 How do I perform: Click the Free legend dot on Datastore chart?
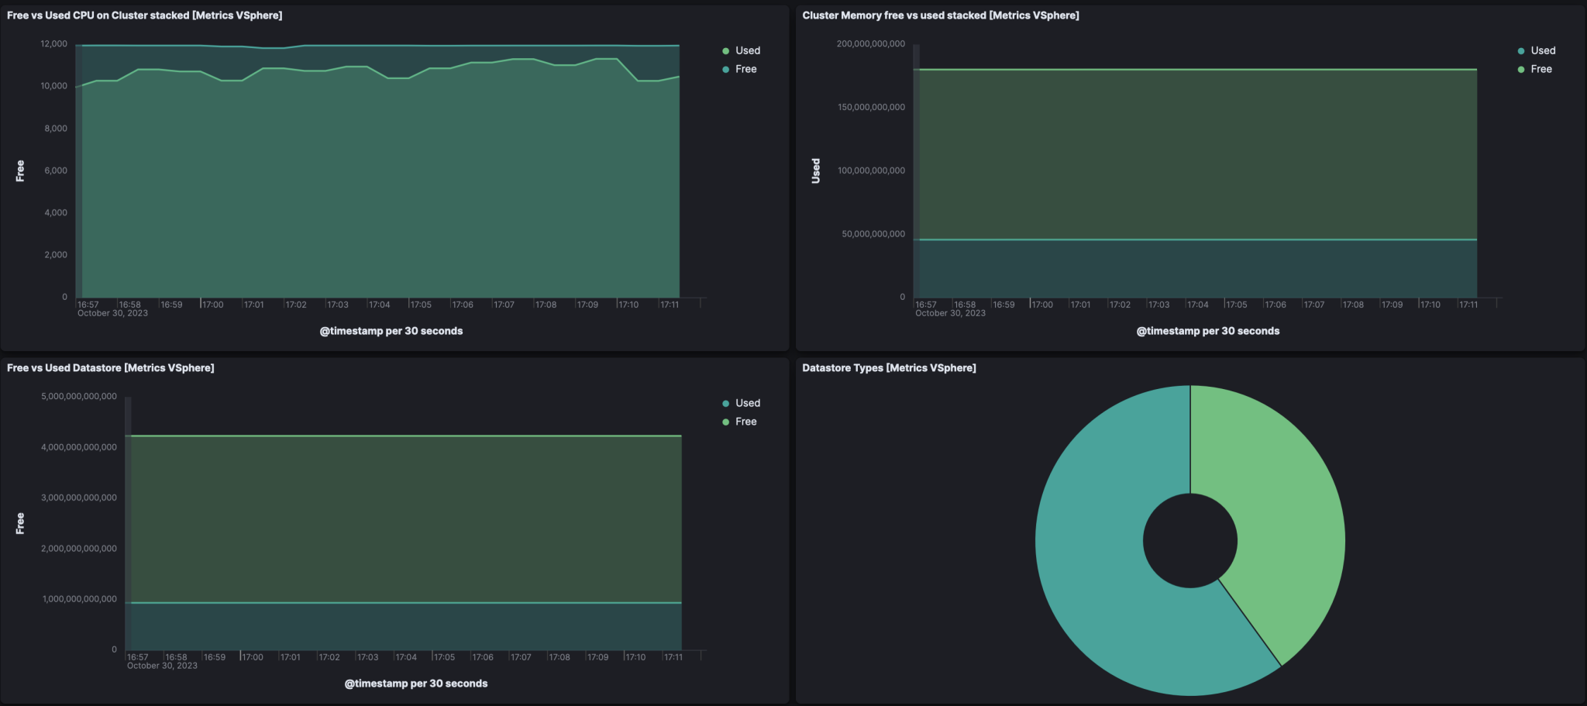(725, 421)
